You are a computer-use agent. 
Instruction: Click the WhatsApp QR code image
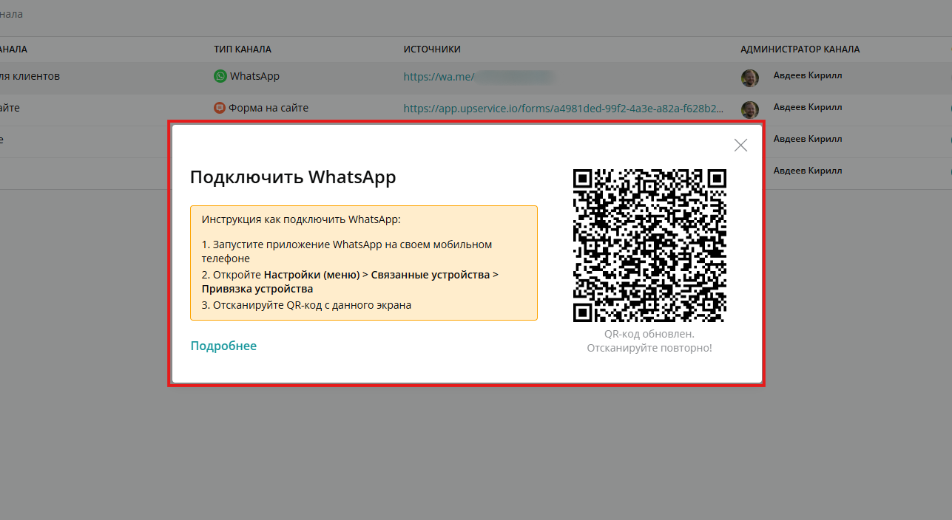point(649,245)
